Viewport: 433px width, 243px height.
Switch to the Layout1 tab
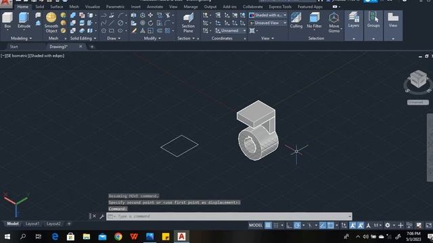[x=32, y=223]
